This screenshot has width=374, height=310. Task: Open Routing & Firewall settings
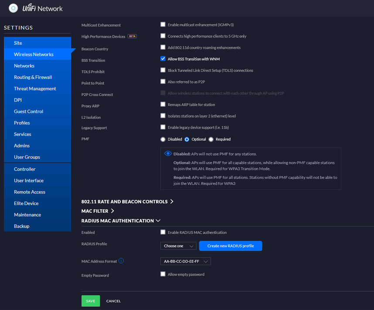point(33,77)
